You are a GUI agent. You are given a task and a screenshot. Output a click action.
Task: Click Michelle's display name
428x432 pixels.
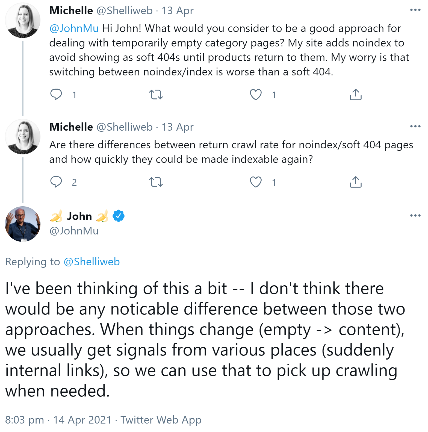point(71,10)
